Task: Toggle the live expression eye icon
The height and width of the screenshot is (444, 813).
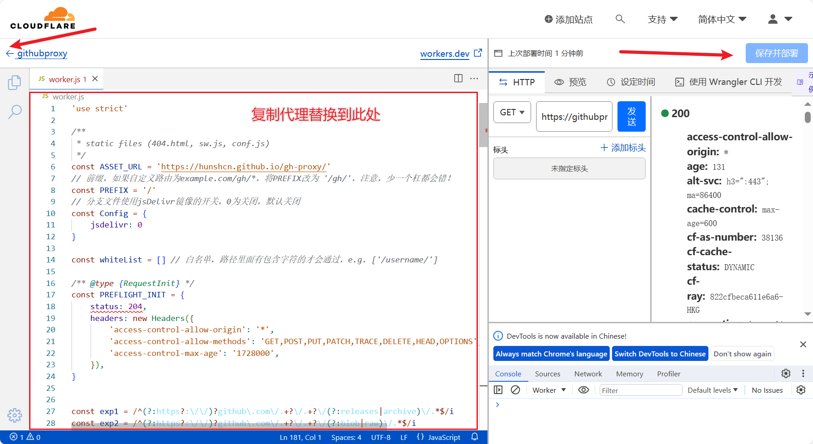Action: pos(583,390)
